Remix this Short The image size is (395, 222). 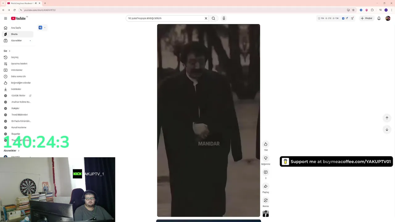click(266, 200)
